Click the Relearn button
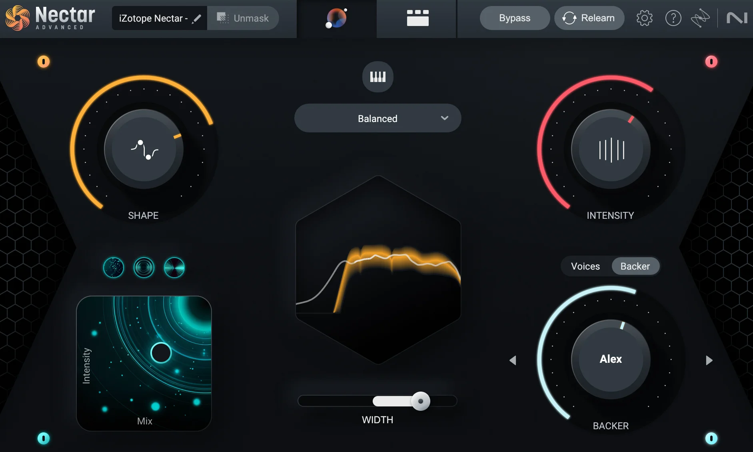 [589, 18]
